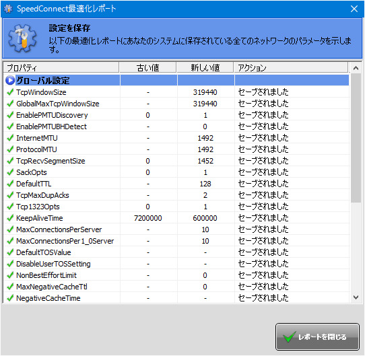
Task: Click the large wrench gear settings icon
Action: 22,38
